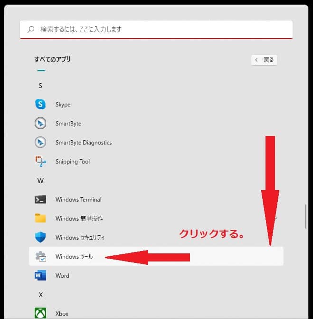Open the Windows セキュリティ shield icon

point(40,237)
